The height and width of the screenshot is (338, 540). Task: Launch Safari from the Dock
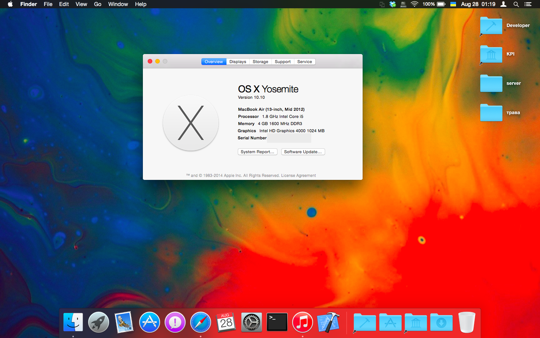pyautogui.click(x=201, y=322)
